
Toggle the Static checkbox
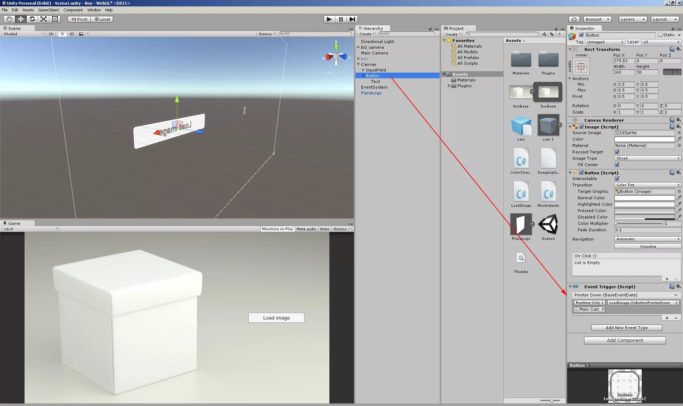660,35
